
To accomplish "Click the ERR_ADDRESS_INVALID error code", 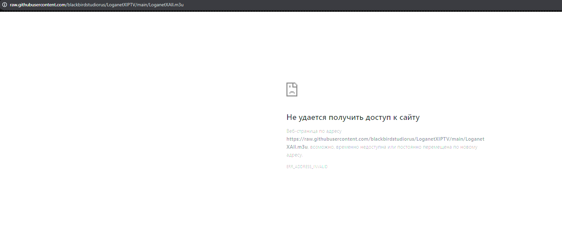I will 307,167.
